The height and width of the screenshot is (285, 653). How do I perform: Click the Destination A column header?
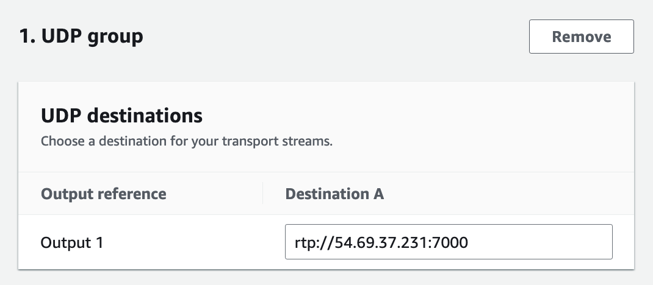(x=334, y=194)
